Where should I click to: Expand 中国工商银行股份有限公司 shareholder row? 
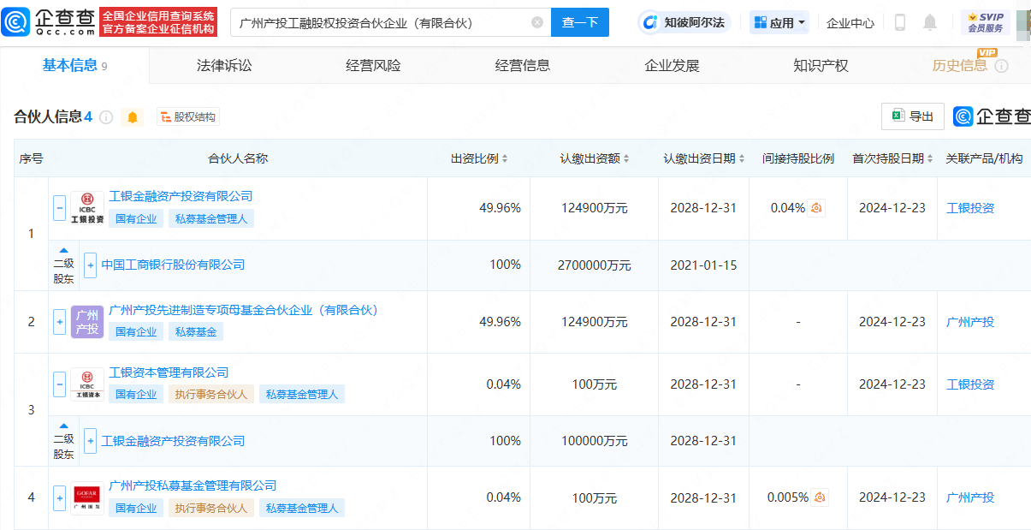[90, 265]
